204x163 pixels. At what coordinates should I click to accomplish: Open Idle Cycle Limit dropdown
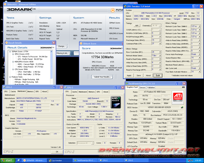click(199, 68)
